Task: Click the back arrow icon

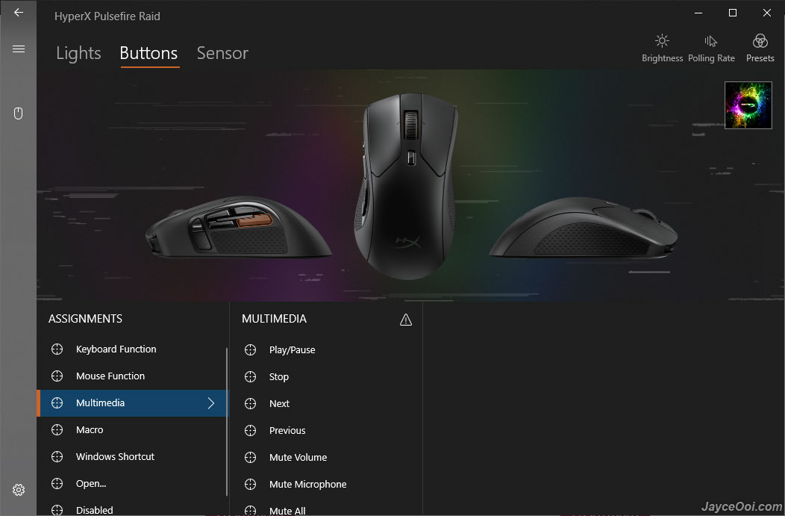Action: [19, 13]
